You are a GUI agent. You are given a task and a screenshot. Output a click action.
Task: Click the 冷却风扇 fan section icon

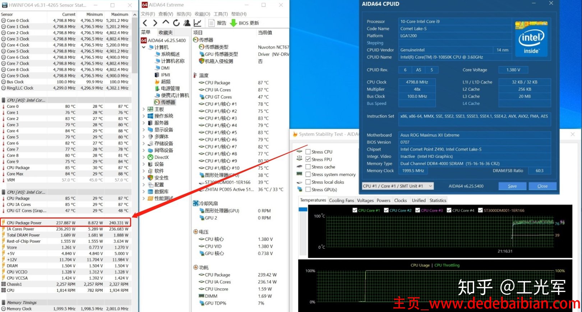(x=196, y=203)
